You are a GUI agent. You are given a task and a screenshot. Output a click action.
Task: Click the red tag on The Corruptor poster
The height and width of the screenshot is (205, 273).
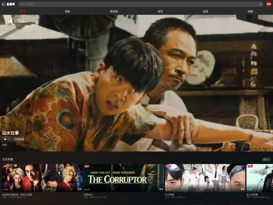(x=87, y=166)
